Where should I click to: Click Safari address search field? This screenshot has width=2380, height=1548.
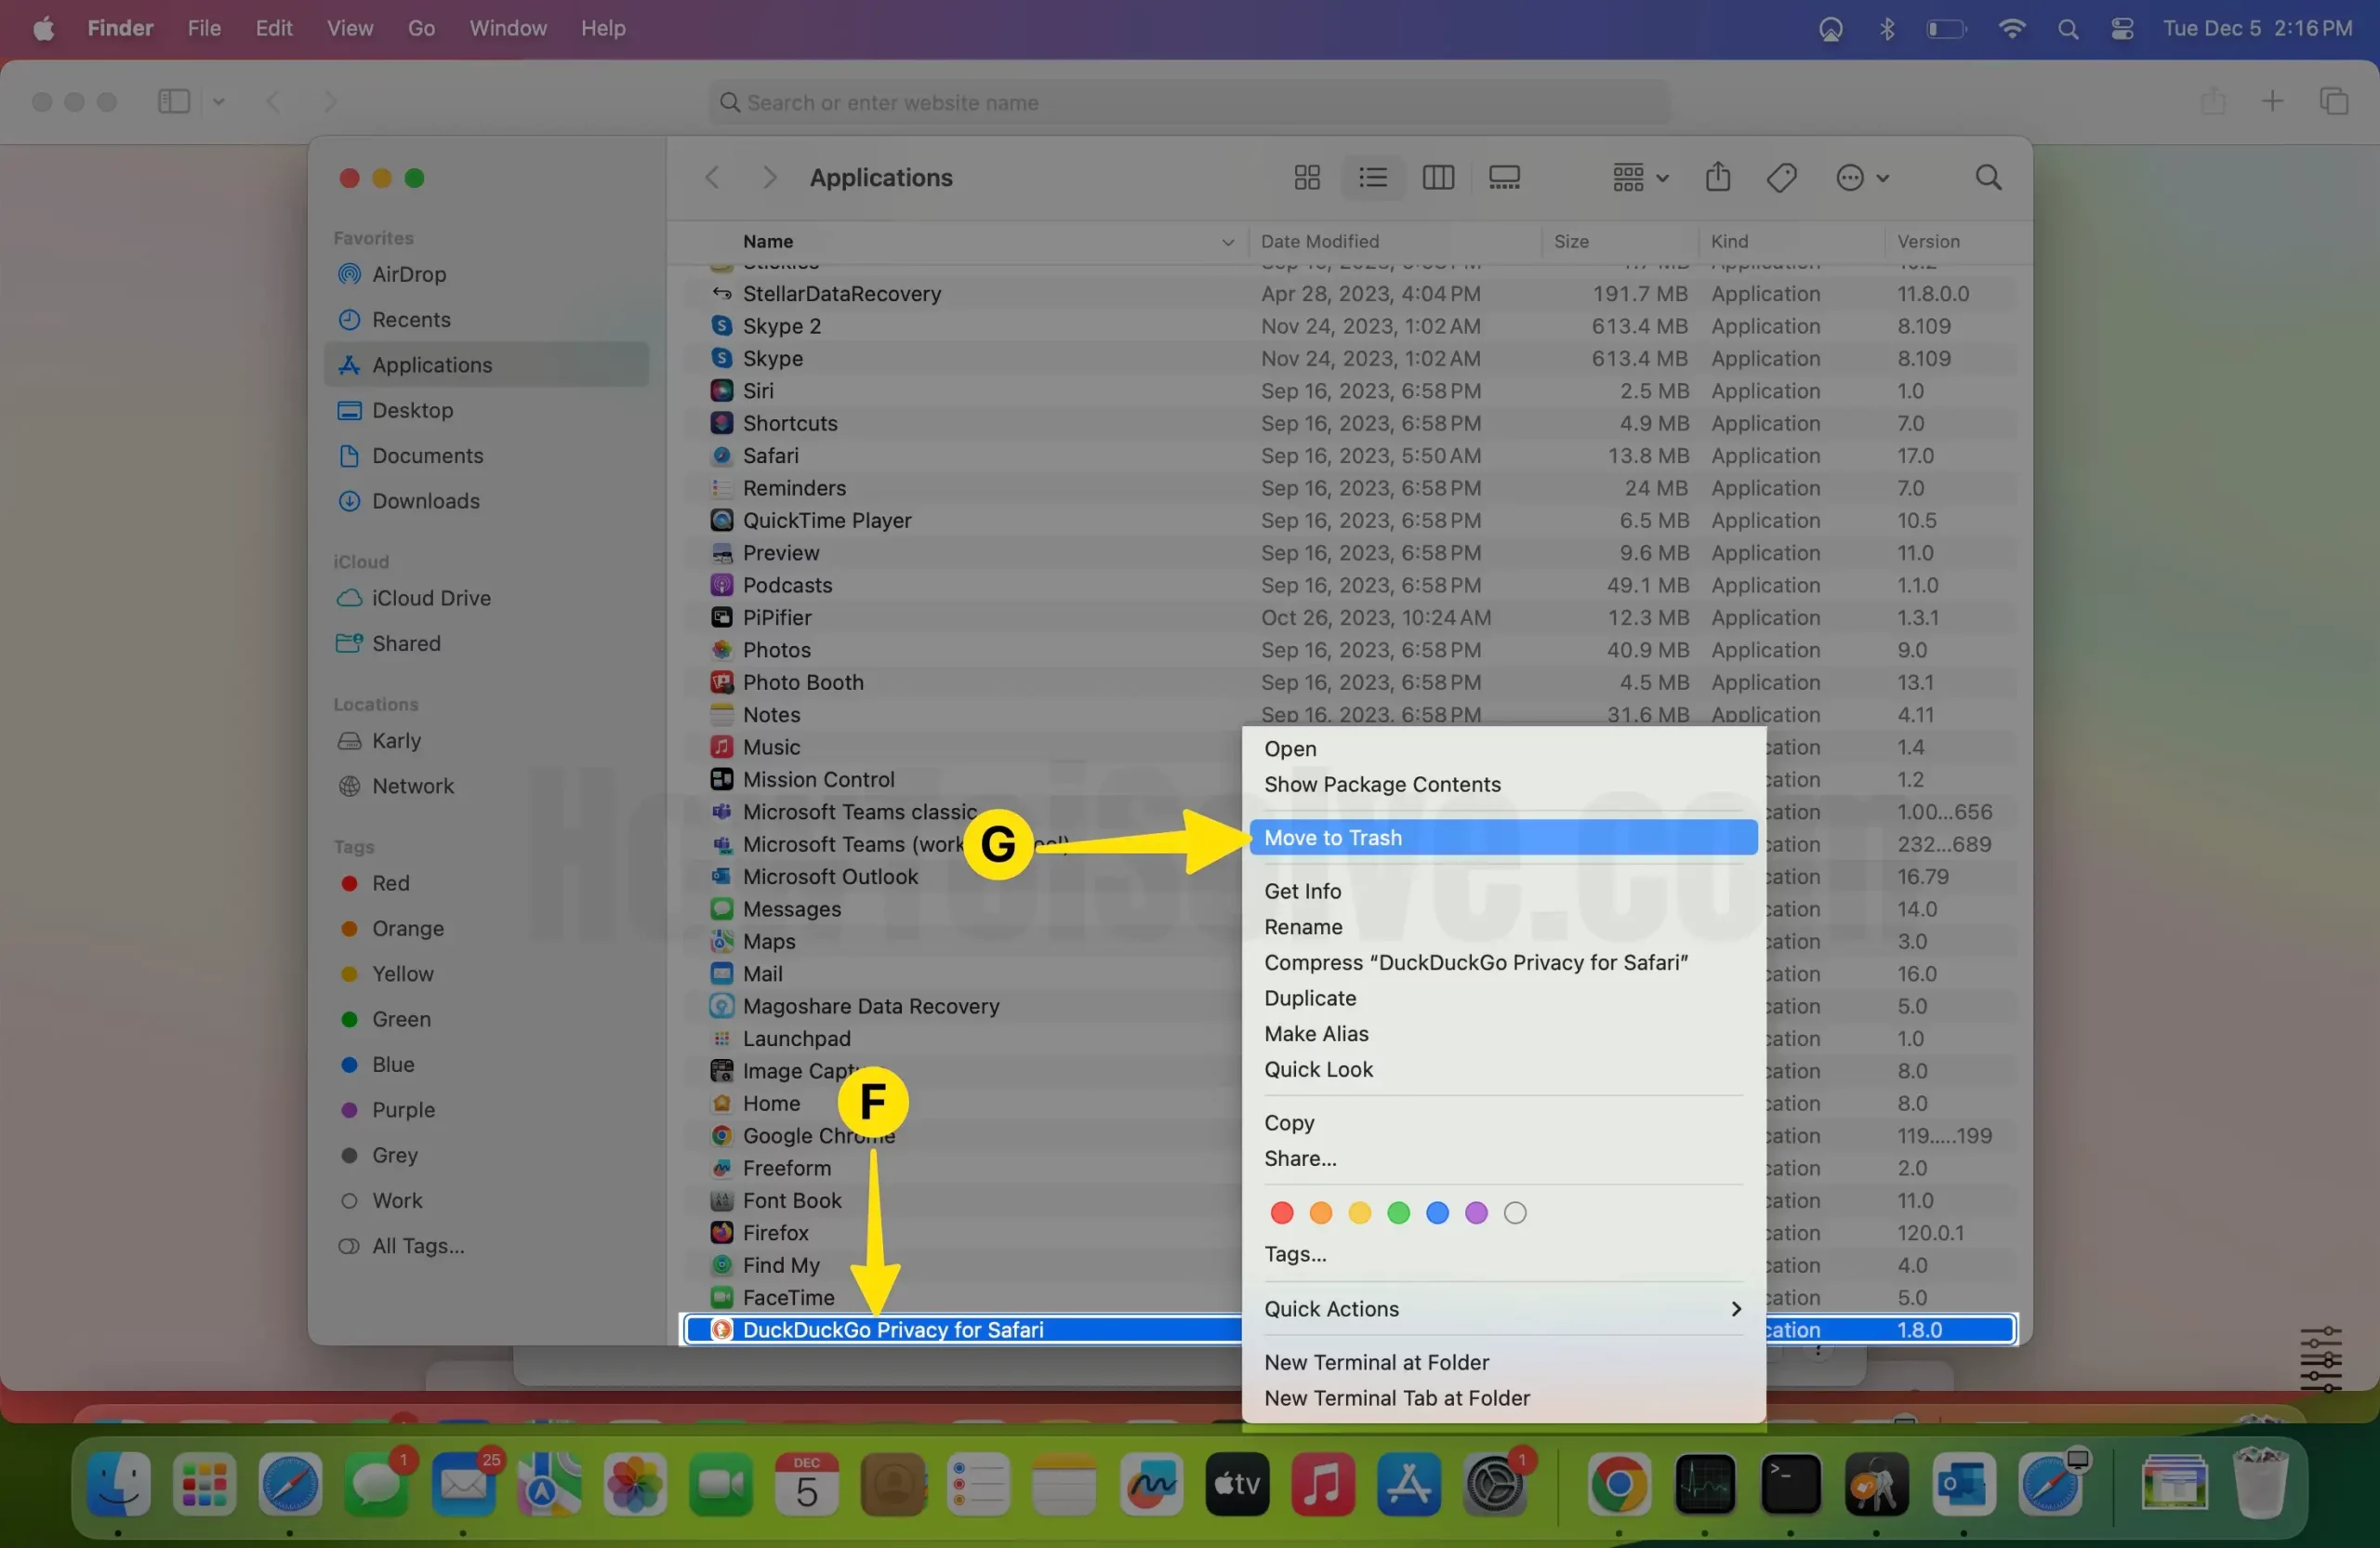1189,103
